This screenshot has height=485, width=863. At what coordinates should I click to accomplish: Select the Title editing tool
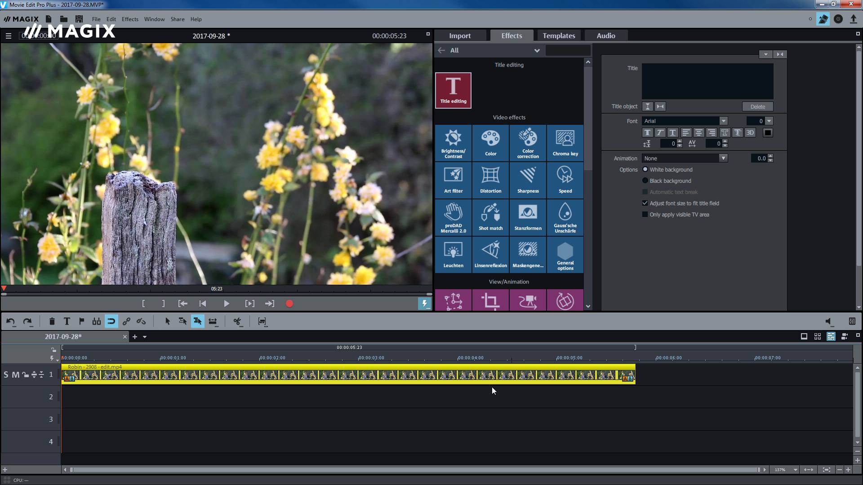point(453,89)
